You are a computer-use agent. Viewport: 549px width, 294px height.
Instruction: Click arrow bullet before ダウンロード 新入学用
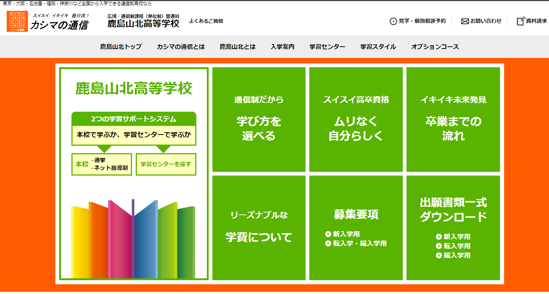pyautogui.click(x=439, y=237)
